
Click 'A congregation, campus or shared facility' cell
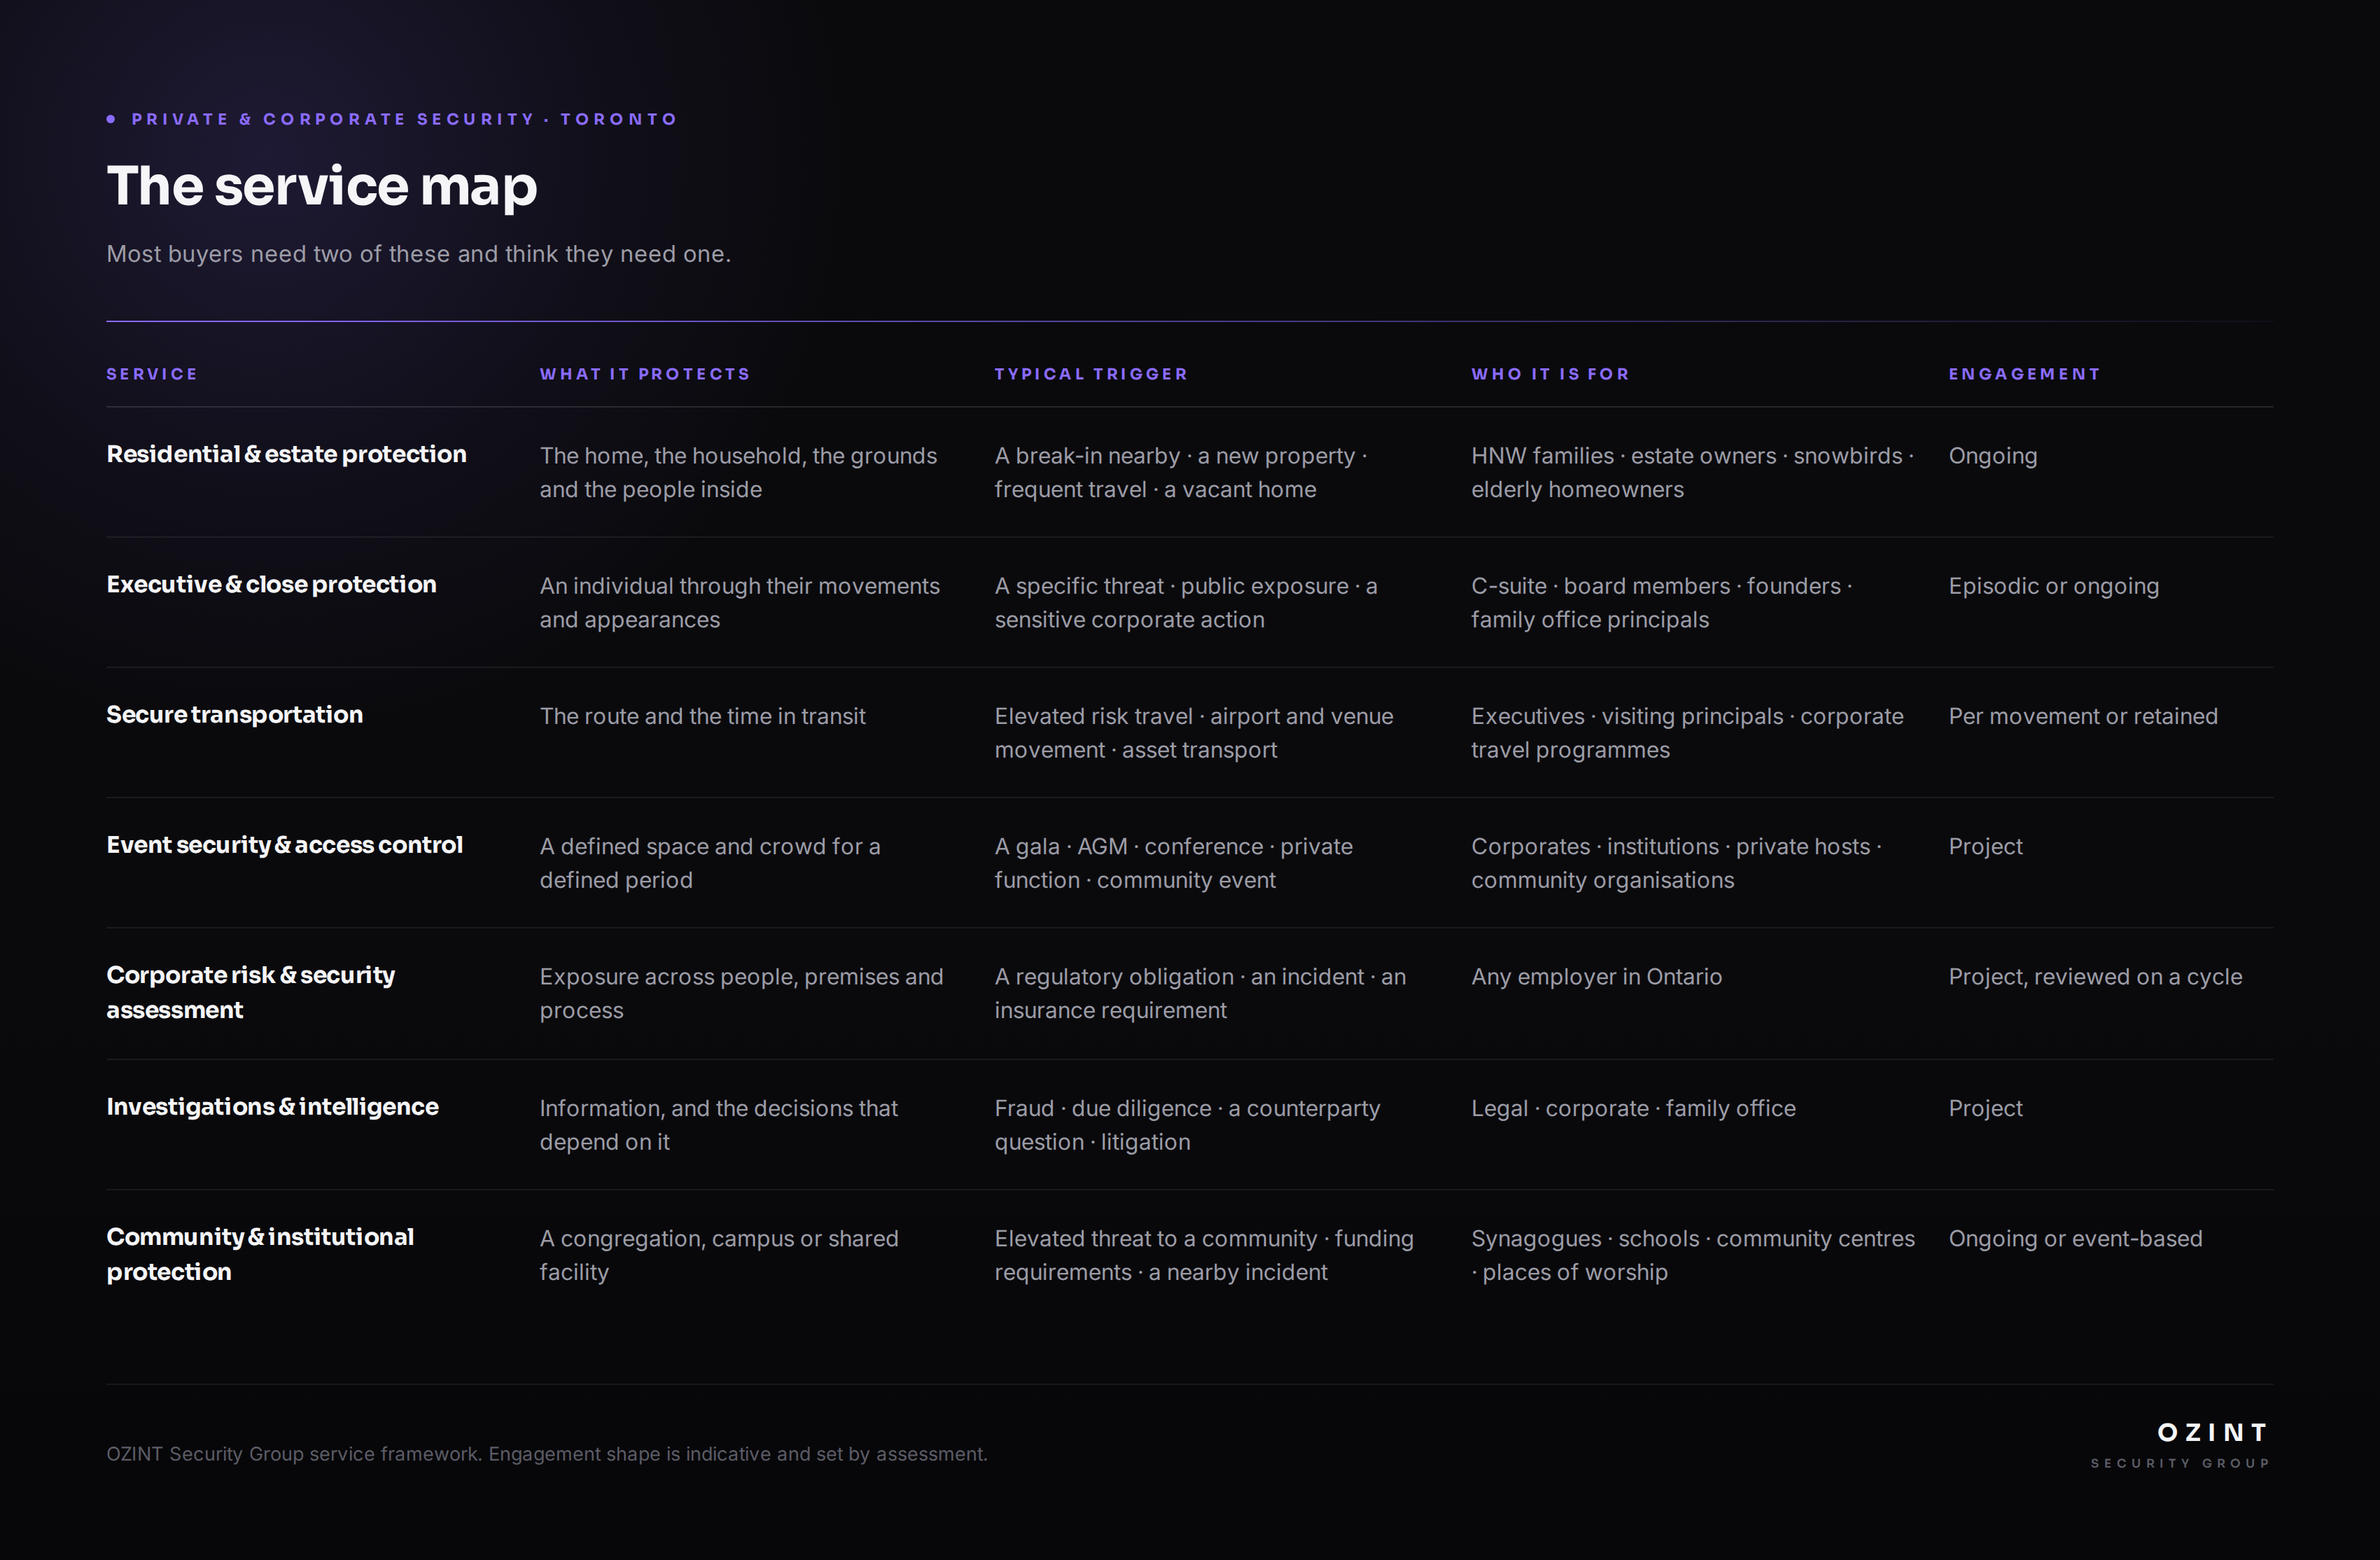coord(719,1255)
